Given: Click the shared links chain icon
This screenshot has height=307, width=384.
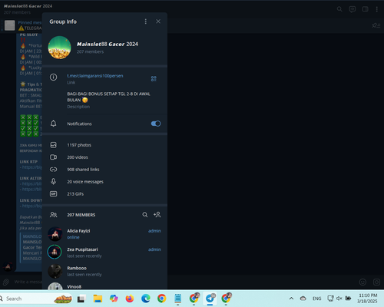Looking at the screenshot, I should pos(53,170).
